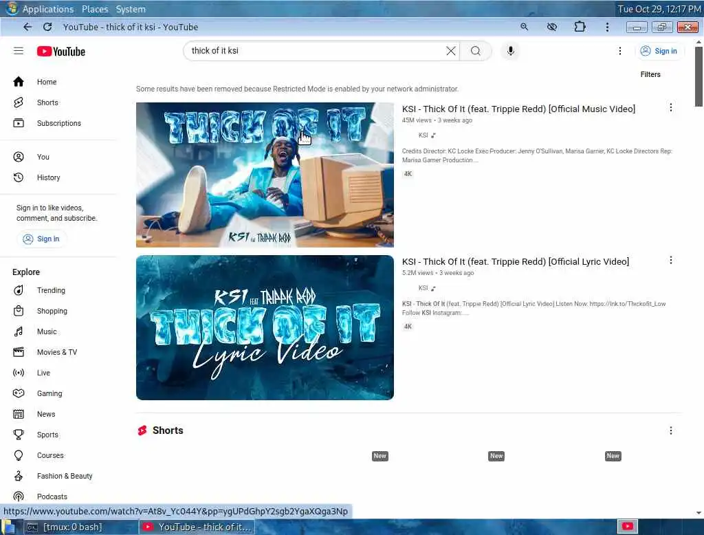
Task: Open the YouTube guide hamburger menu
Action: [x=19, y=51]
